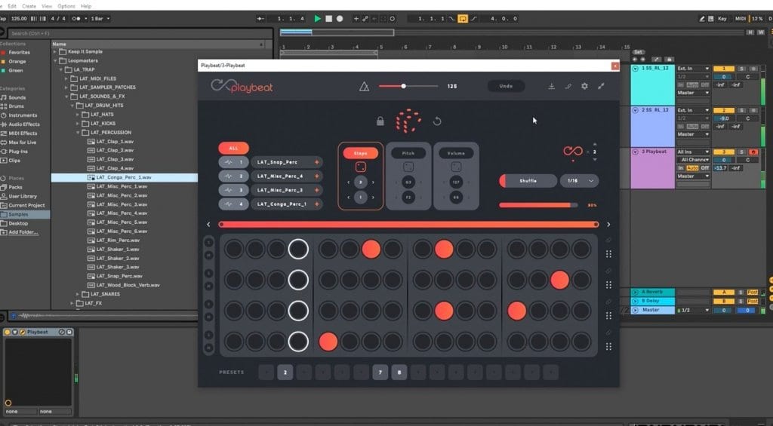The image size is (773, 426).
Task: Click the Playbeat export download icon
Action: tap(551, 86)
